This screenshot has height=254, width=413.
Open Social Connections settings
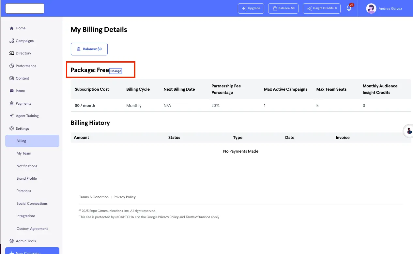pos(32,203)
